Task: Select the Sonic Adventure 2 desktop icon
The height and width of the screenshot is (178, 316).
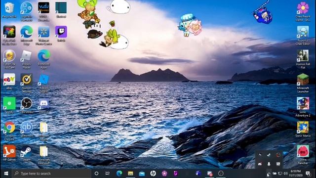Action: 303,107
